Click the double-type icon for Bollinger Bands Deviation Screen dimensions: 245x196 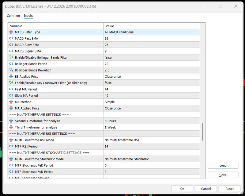[11, 70]
